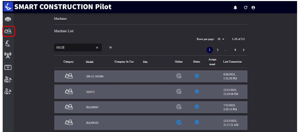Screen dimensions: 300x132
Task: Click the Smart Construction Pilot logo icon
Action: point(8,7)
